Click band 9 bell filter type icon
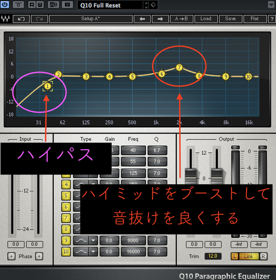This screenshot has width=276, height=280. coord(81,240)
